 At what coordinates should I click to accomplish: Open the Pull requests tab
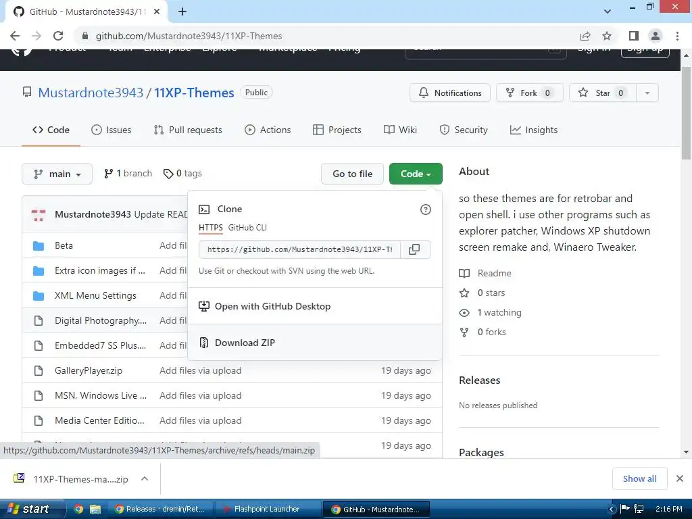point(188,130)
